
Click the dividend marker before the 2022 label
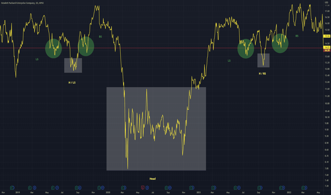[283, 188]
